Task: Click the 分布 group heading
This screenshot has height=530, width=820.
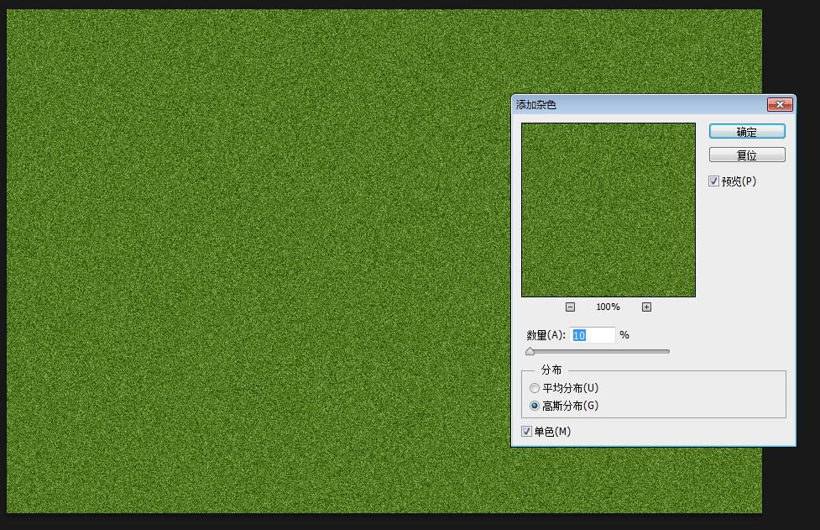Action: (551, 370)
